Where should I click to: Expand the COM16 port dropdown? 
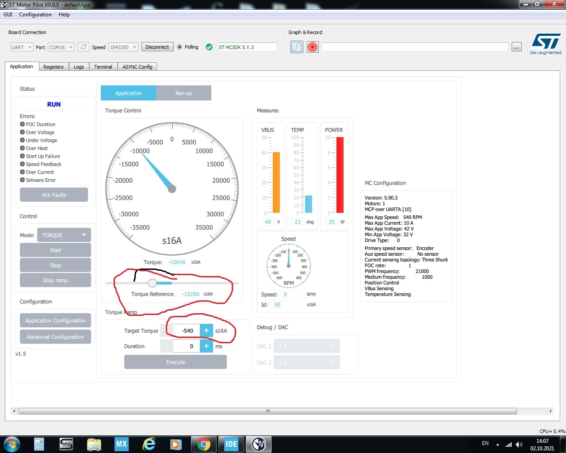tap(61, 47)
